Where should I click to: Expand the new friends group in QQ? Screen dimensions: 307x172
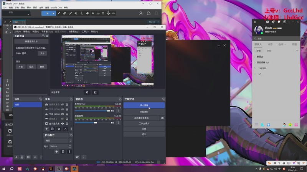[255, 57]
